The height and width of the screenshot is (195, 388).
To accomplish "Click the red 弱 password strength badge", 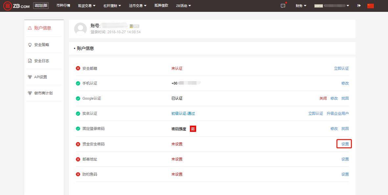I will click(x=193, y=129).
